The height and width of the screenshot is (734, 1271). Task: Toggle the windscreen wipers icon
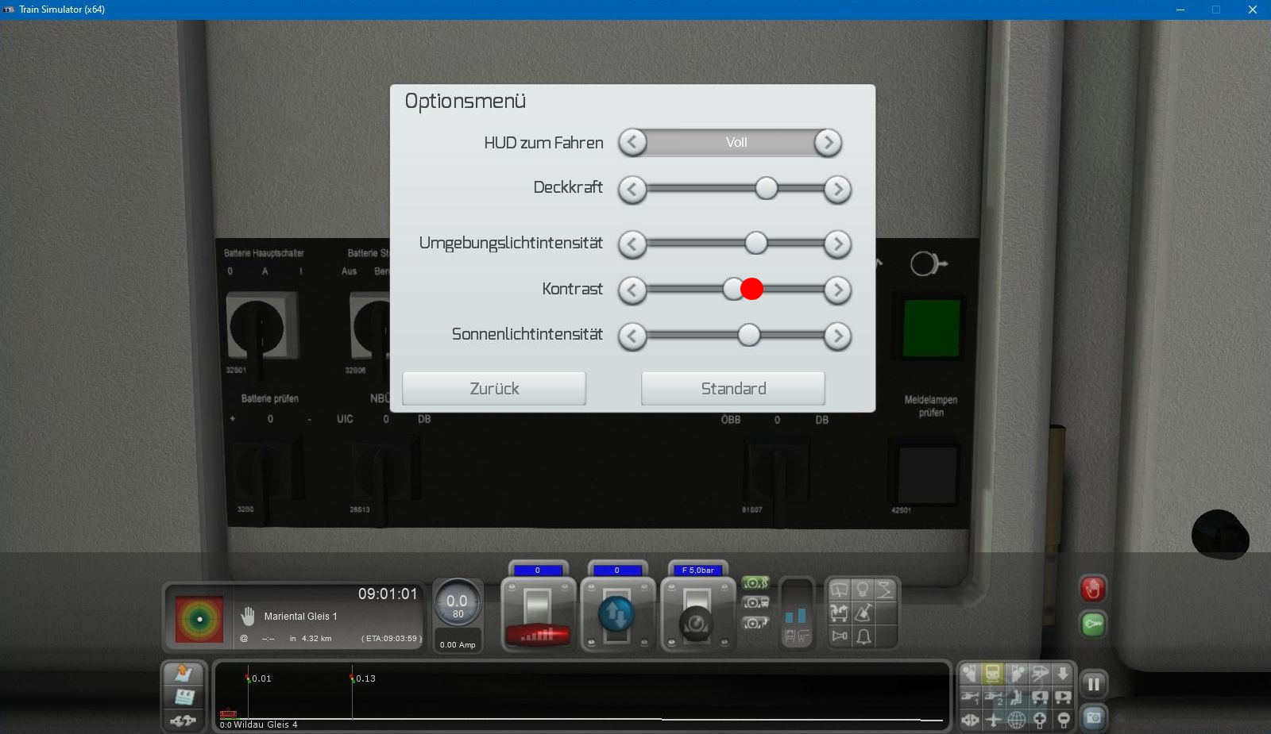pyautogui.click(x=840, y=590)
